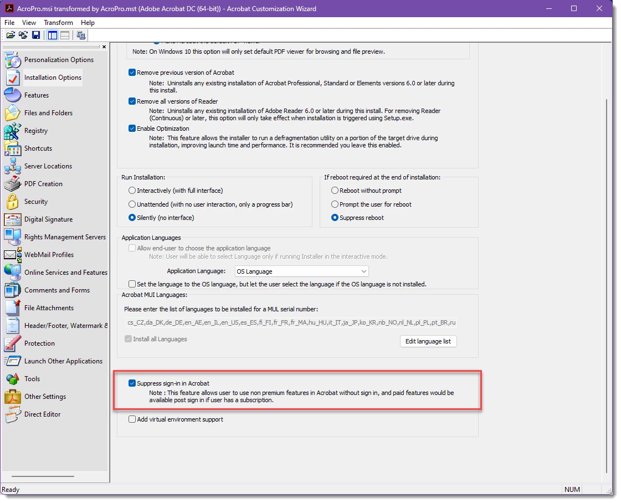Open the PDF Creation printer icon
The image size is (621, 503).
13,184
